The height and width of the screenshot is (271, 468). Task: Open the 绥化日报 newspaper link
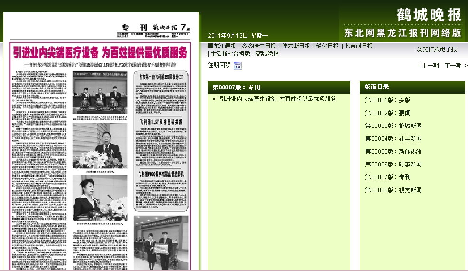point(327,46)
